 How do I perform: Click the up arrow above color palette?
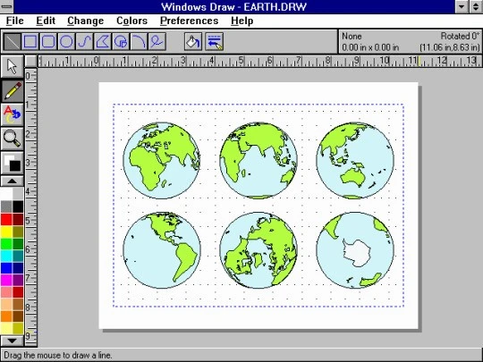[x=12, y=181]
